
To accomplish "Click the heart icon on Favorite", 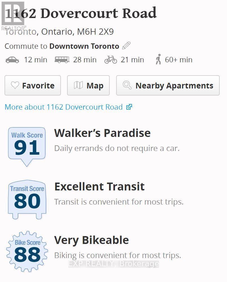I will pos(15,85).
